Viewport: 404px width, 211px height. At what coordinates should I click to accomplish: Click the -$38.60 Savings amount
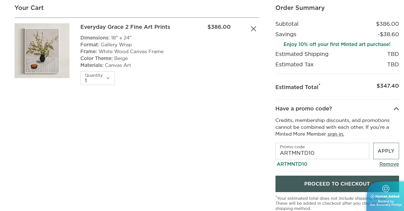[x=388, y=34]
